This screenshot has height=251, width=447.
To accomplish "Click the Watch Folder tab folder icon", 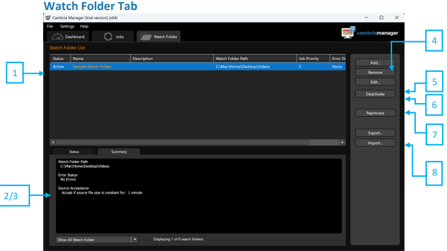I will pos(146,36).
